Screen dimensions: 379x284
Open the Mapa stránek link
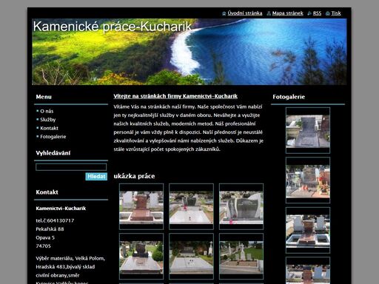288,13
